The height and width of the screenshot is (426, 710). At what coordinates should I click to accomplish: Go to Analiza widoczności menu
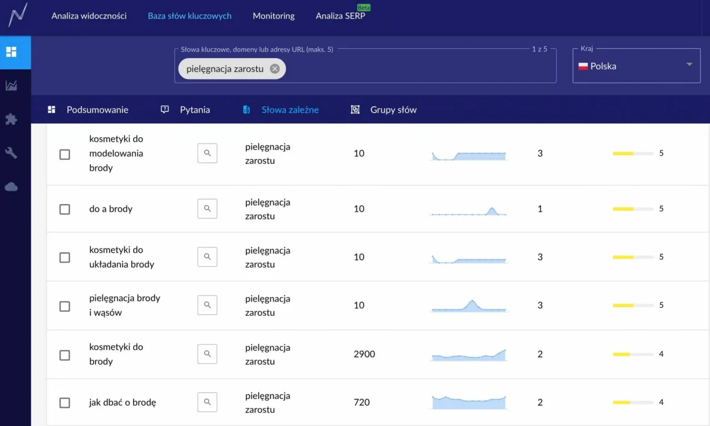coord(89,16)
